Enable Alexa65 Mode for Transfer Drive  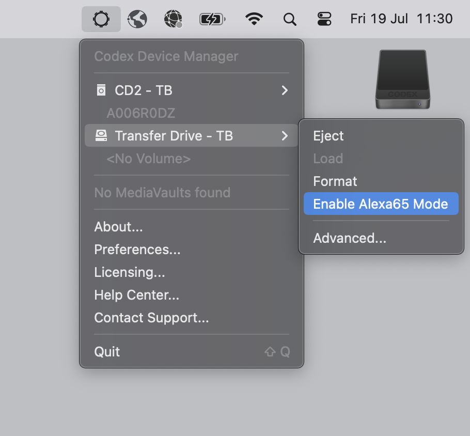click(381, 204)
